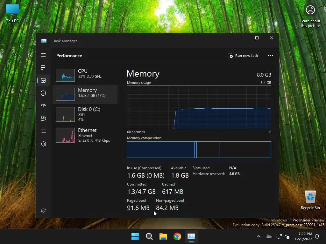Open Task Manager settings gear icon
Image resolution: width=326 pixels, height=244 pixels.
(43, 210)
